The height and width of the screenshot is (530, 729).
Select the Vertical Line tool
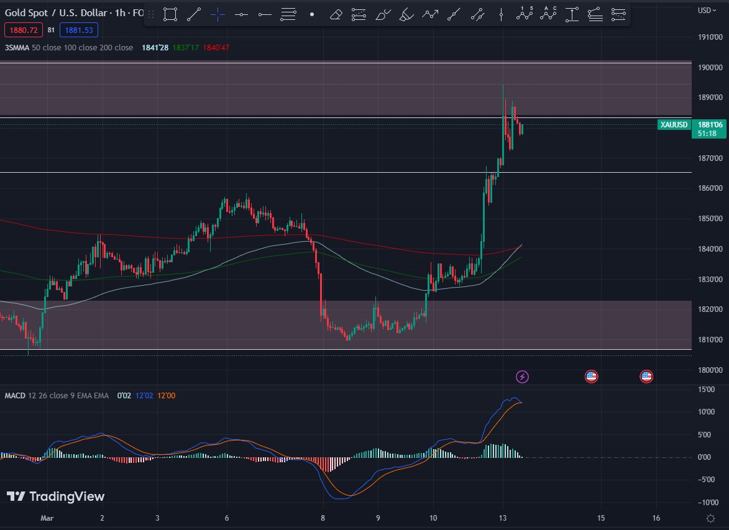(x=501, y=14)
